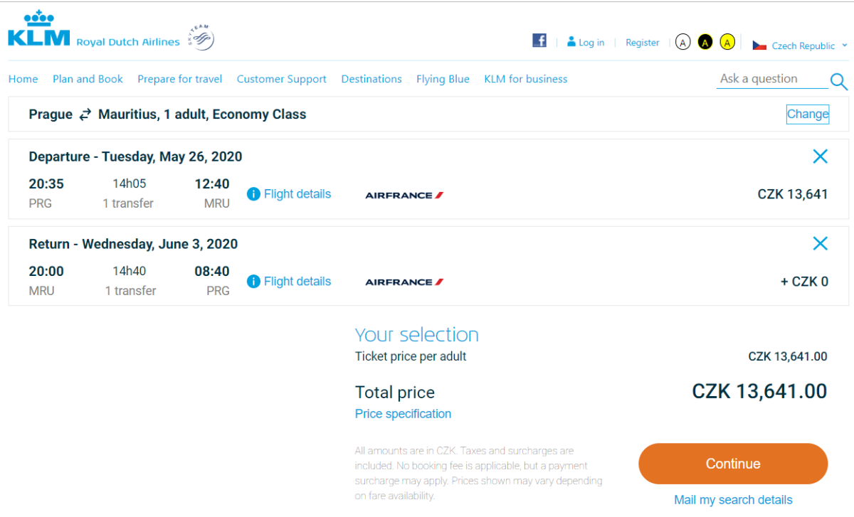854x517 pixels.
Task: Open the Flying Blue menu
Action: tap(443, 79)
